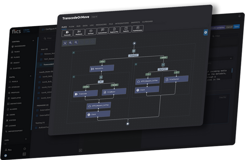The image size is (245, 160).
Task: Collapse the sidebar with the bottom arrow icon
Action: click(24, 154)
